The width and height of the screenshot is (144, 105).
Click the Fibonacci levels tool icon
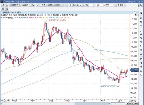(x=141, y=42)
